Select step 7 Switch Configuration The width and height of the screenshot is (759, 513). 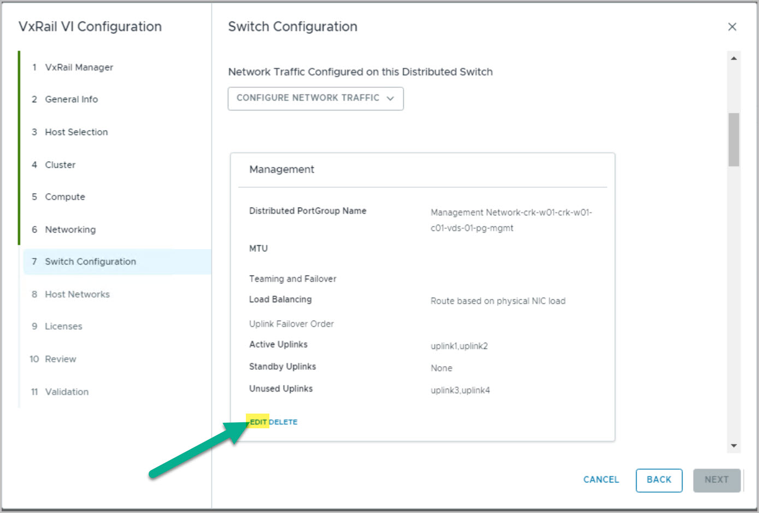click(90, 262)
